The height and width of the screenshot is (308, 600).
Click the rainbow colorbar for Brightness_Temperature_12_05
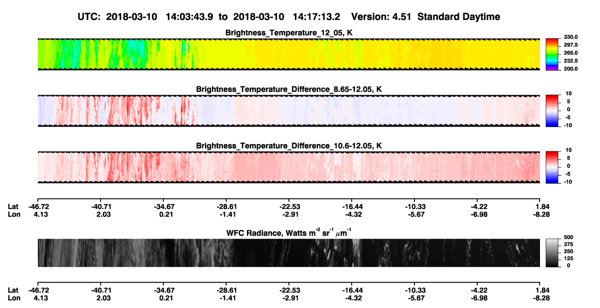[x=552, y=54]
